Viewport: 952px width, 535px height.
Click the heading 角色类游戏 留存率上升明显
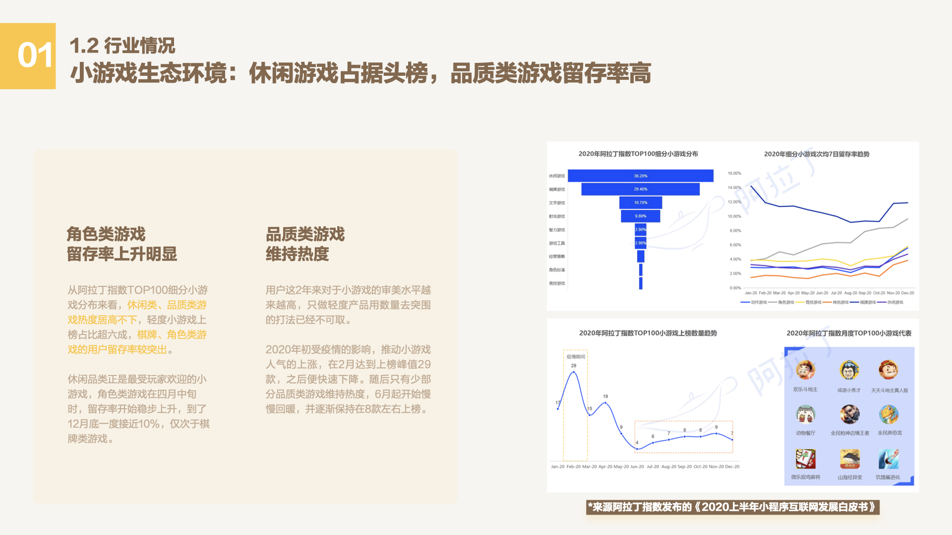click(122, 244)
